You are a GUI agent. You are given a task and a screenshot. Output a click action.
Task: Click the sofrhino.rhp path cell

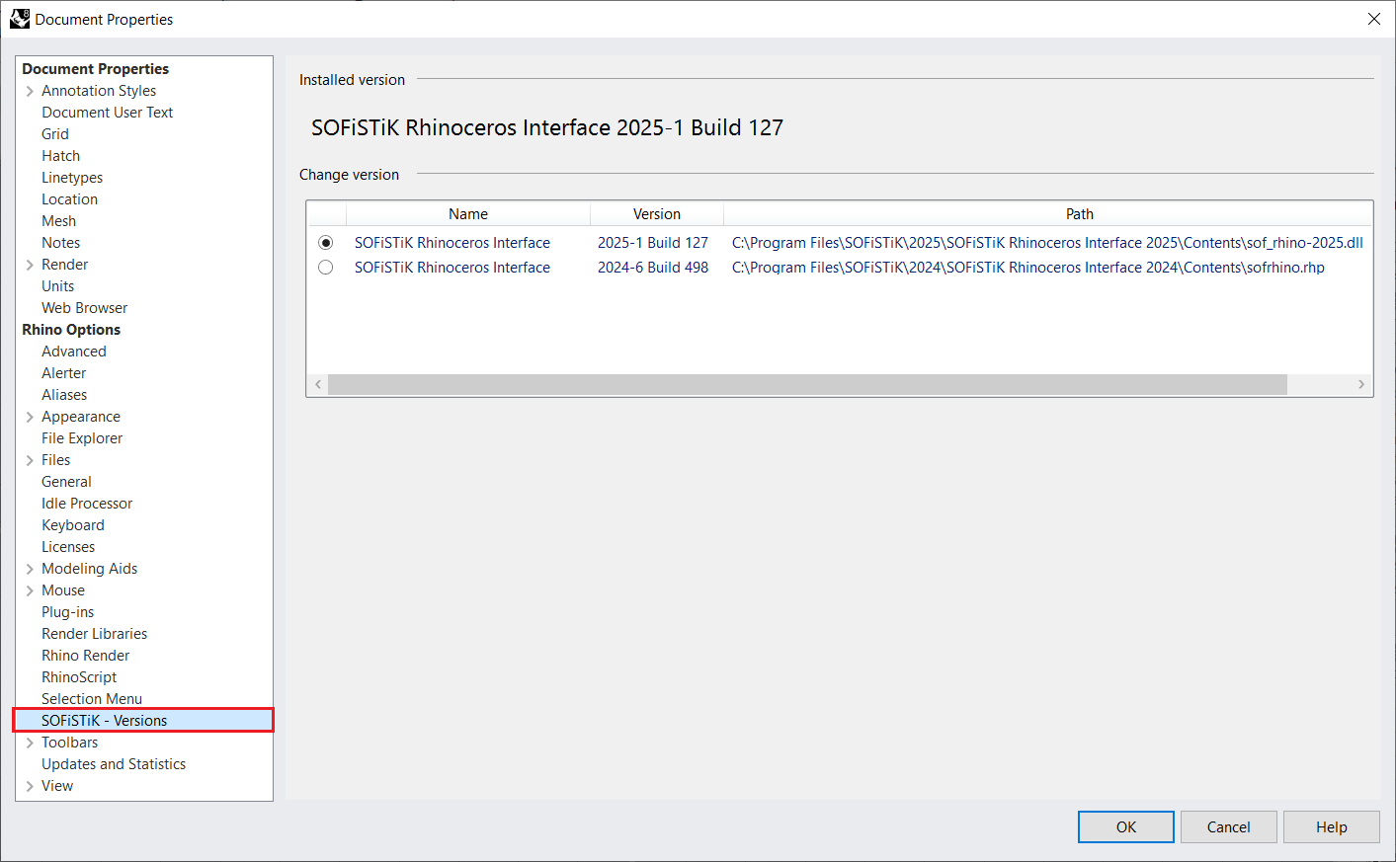click(x=1028, y=268)
